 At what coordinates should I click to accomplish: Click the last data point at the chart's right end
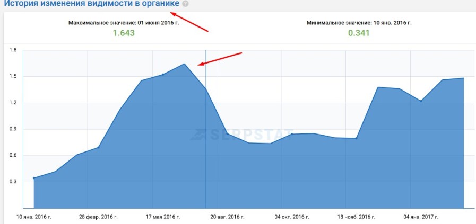pos(464,78)
